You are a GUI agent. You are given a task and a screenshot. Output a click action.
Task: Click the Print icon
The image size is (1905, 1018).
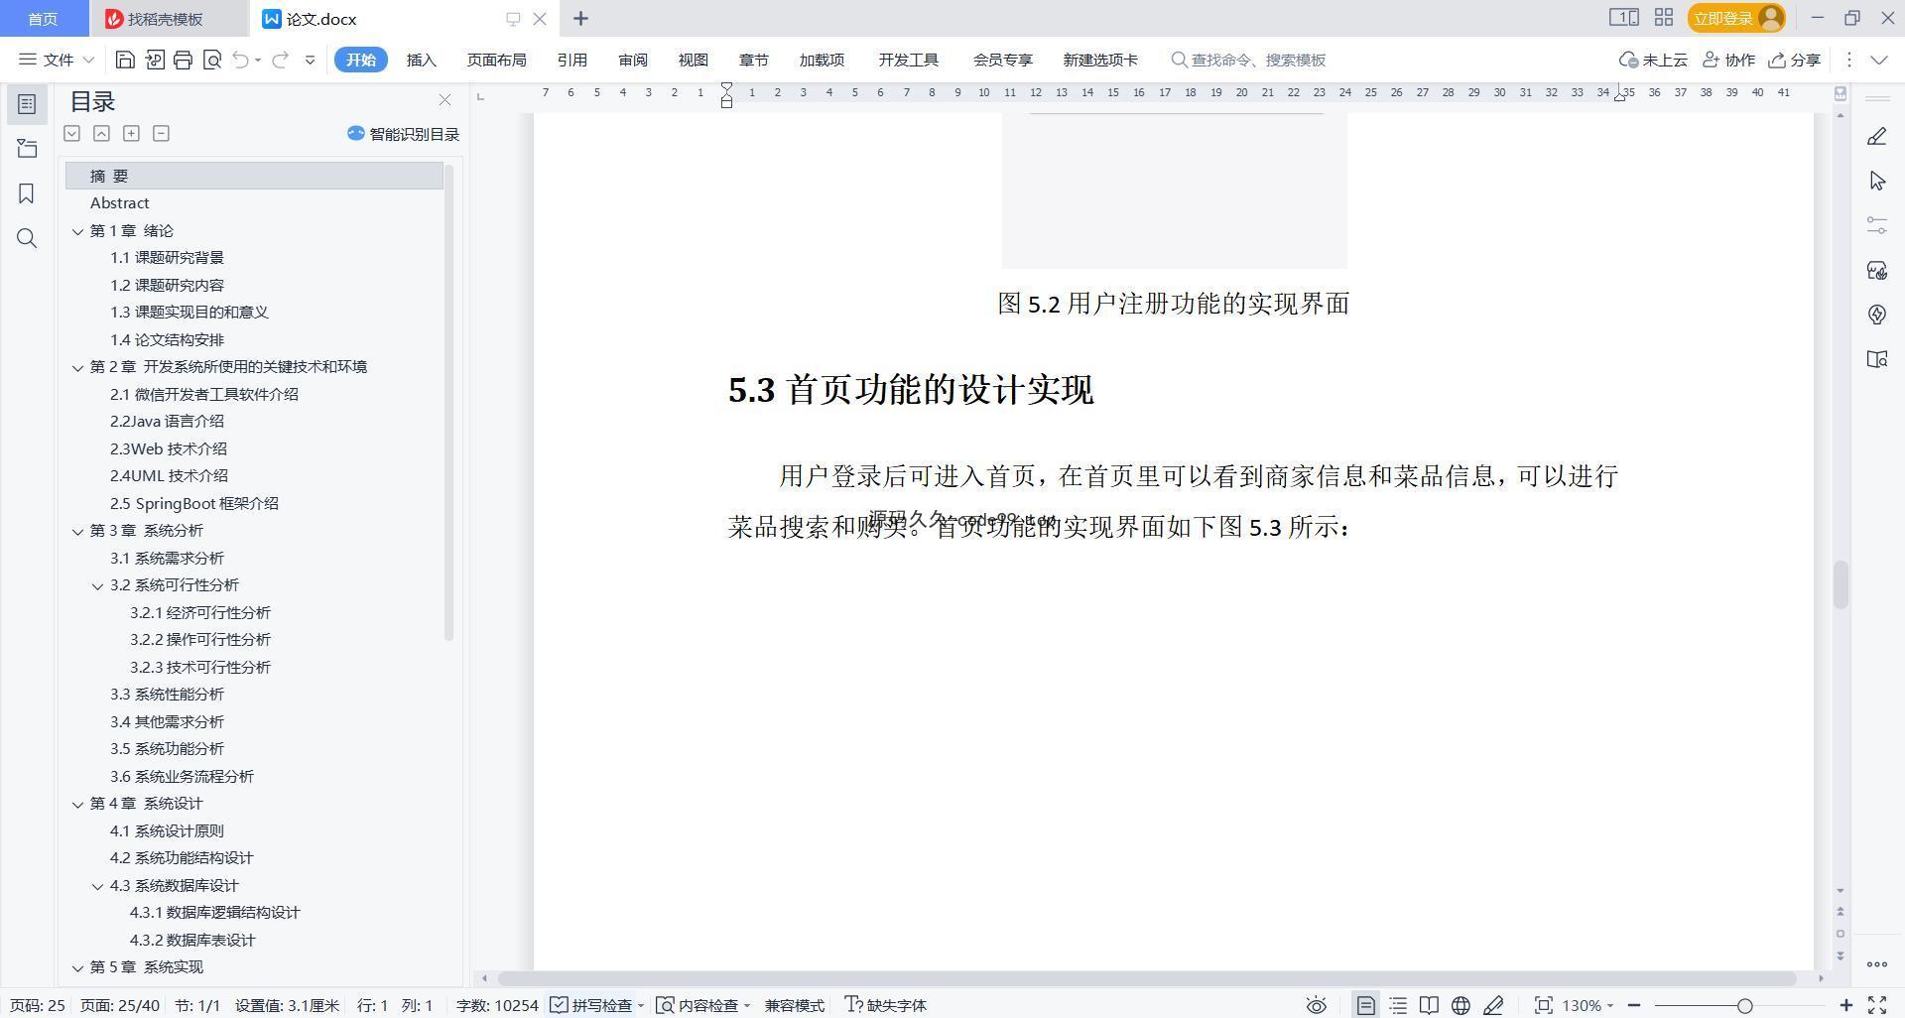point(183,60)
